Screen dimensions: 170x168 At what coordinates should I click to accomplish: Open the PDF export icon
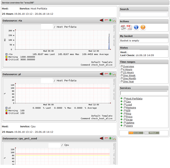click(x=130, y=27)
